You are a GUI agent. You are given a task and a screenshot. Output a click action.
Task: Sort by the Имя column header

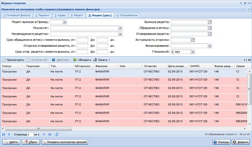pyautogui.click(x=130, y=66)
